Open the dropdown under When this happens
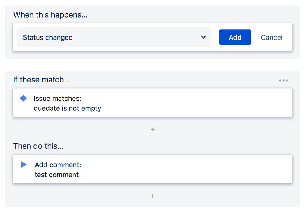Image resolution: width=304 pixels, height=212 pixels. 114,37
